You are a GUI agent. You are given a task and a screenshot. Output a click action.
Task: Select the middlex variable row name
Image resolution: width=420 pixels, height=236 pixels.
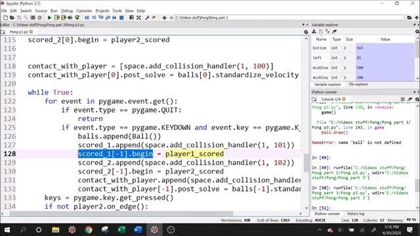coord(321,68)
